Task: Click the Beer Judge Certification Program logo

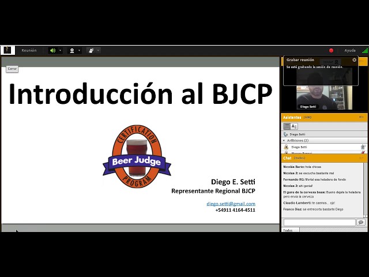Action: point(137,156)
